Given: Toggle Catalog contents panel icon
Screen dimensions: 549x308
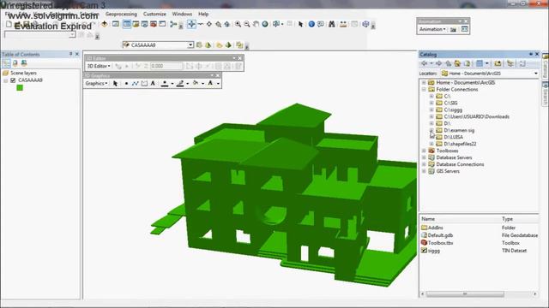Looking at the screenshot, I should pos(510,63).
